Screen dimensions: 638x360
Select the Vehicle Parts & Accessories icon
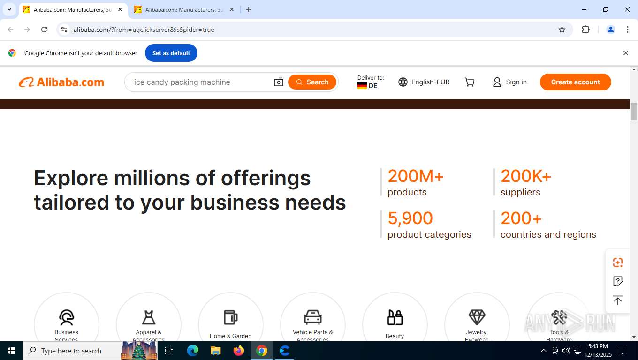[x=313, y=317]
